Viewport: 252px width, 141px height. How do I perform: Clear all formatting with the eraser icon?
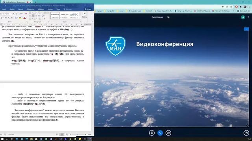(26, 14)
